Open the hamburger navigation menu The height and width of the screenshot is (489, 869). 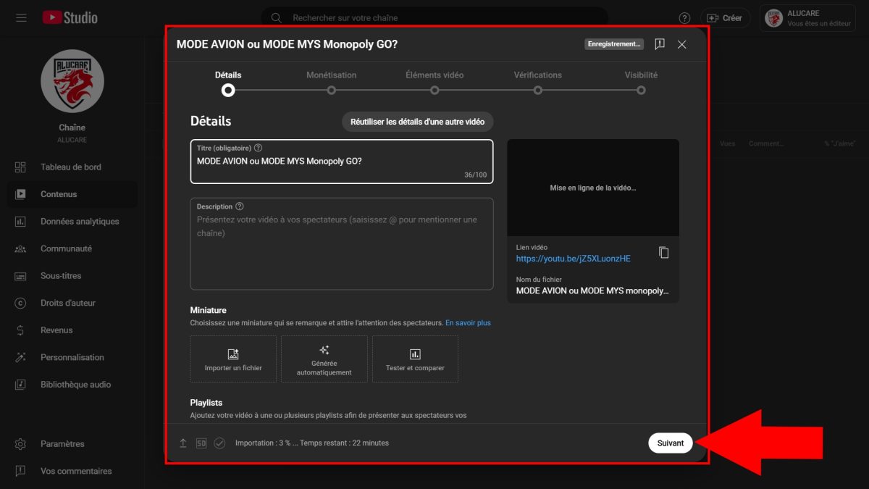(x=21, y=17)
